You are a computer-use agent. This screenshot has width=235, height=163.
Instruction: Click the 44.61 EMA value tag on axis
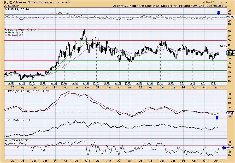click(231, 54)
